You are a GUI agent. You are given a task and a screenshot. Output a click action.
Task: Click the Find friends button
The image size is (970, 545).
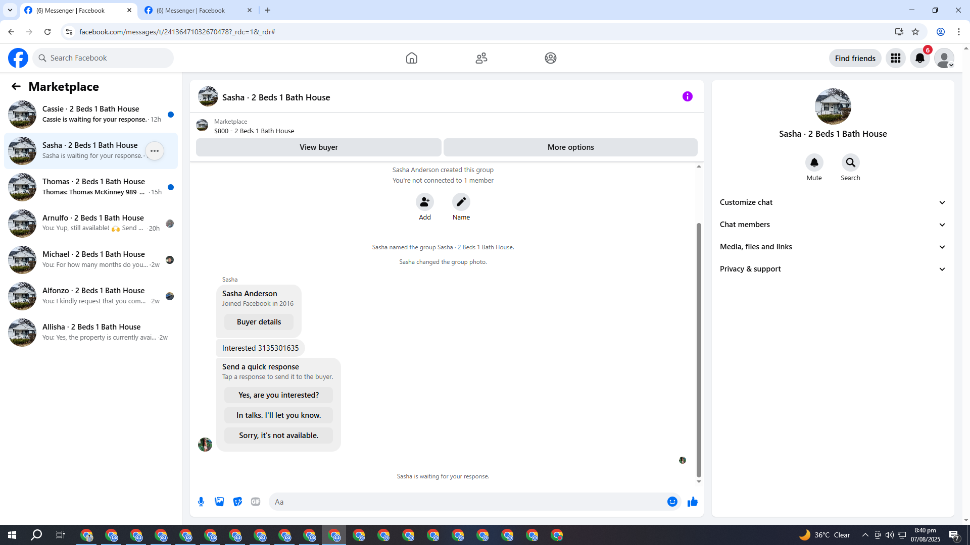coord(855,58)
